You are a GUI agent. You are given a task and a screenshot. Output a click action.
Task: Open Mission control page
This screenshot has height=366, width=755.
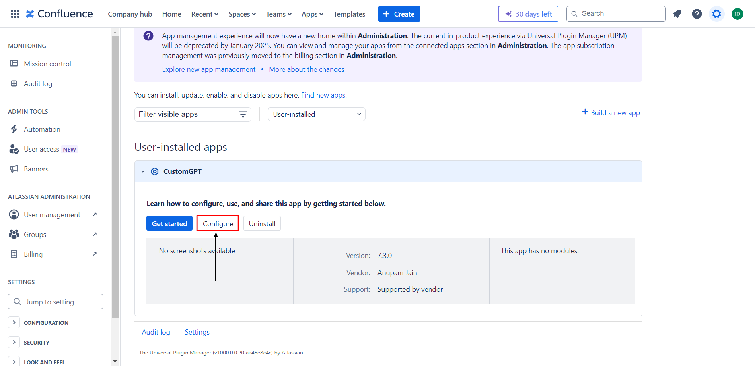click(x=47, y=64)
